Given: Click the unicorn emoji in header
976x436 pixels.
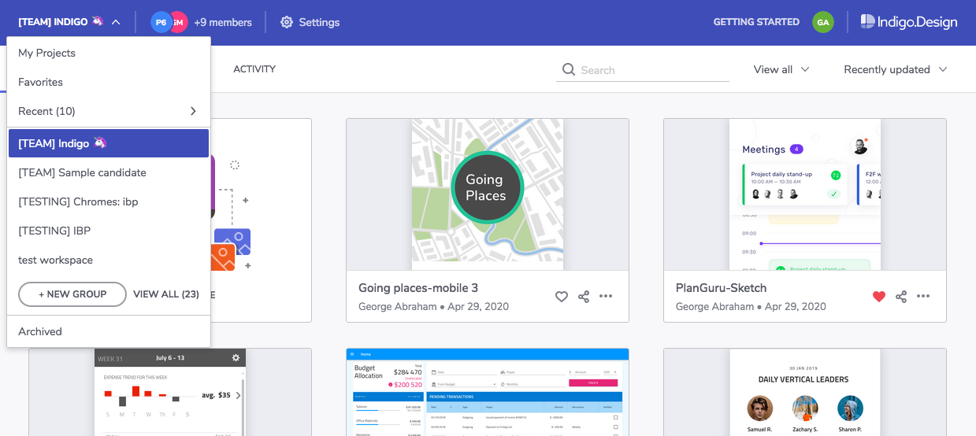Looking at the screenshot, I should [x=98, y=21].
